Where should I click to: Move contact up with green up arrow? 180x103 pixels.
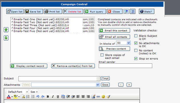coord(6,30)
